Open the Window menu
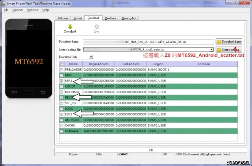The height and width of the screenshot is (166, 252). pyautogui.click(x=33, y=10)
